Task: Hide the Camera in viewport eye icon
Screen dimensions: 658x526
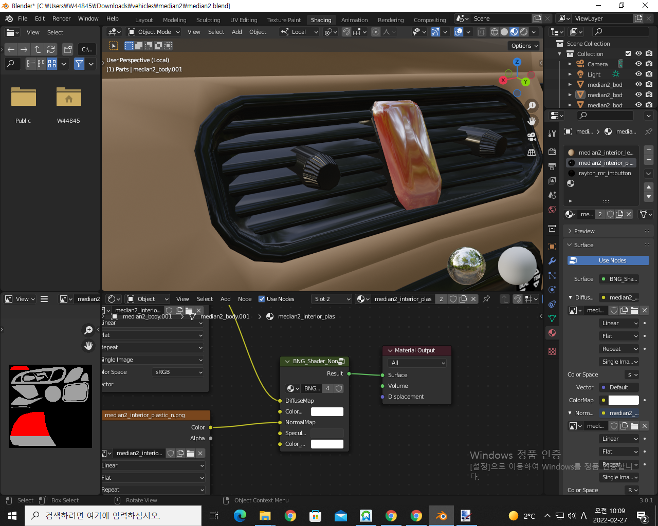Action: [638, 64]
